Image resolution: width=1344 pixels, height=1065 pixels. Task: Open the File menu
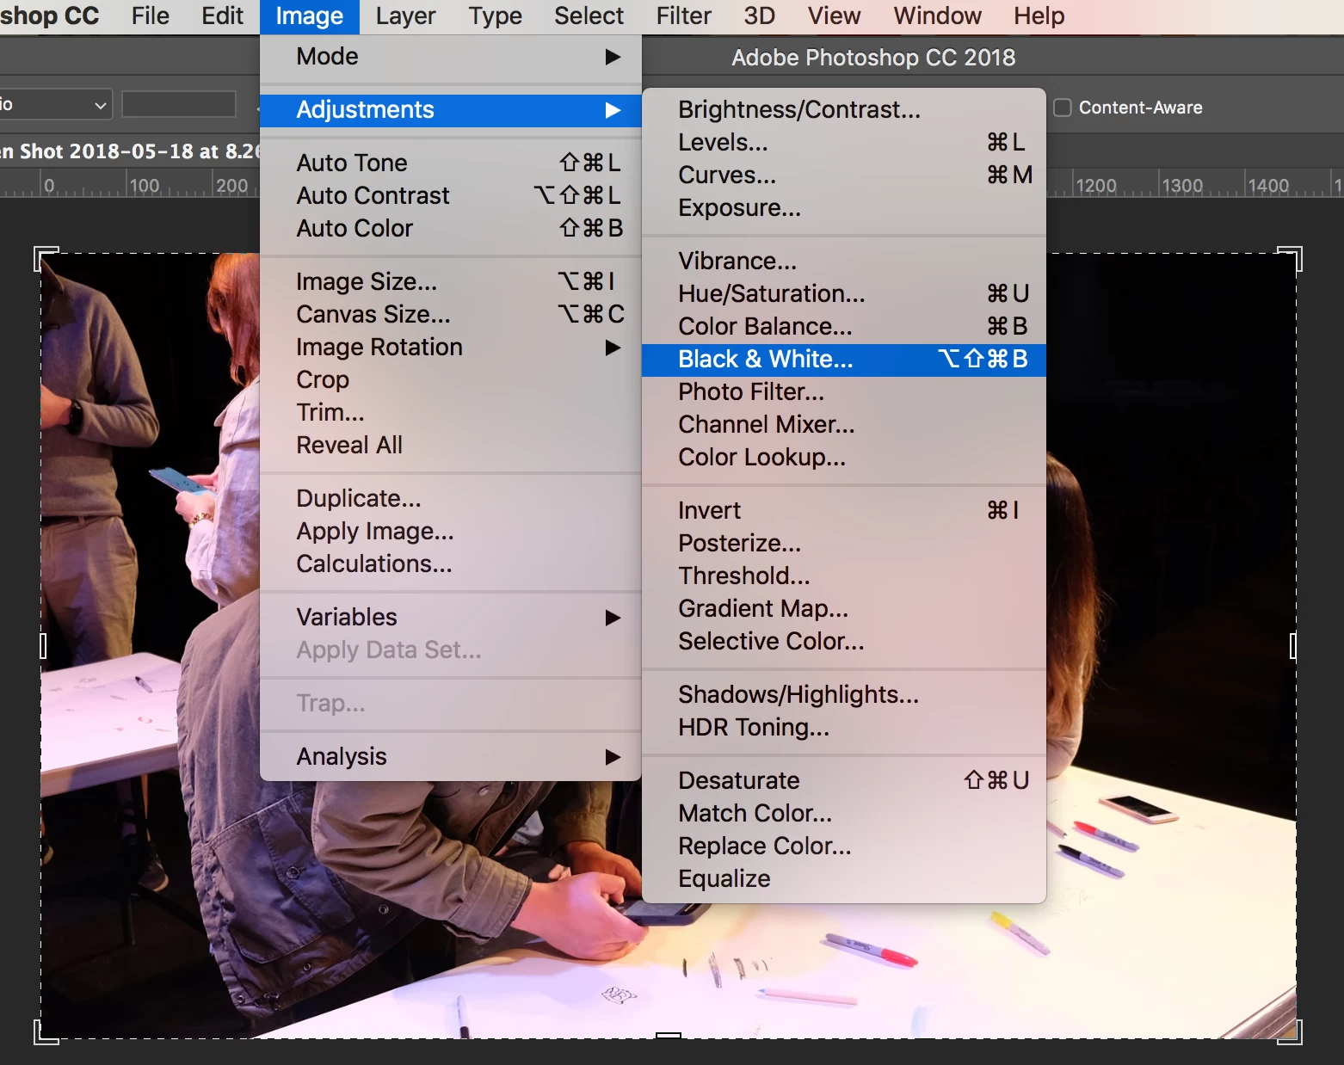click(x=150, y=15)
